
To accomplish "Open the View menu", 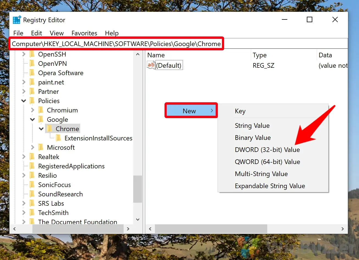I will [56, 33].
